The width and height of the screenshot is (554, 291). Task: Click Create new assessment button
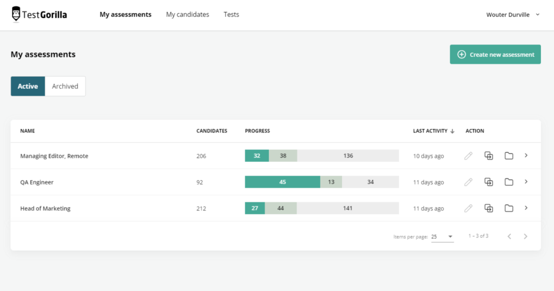(495, 55)
